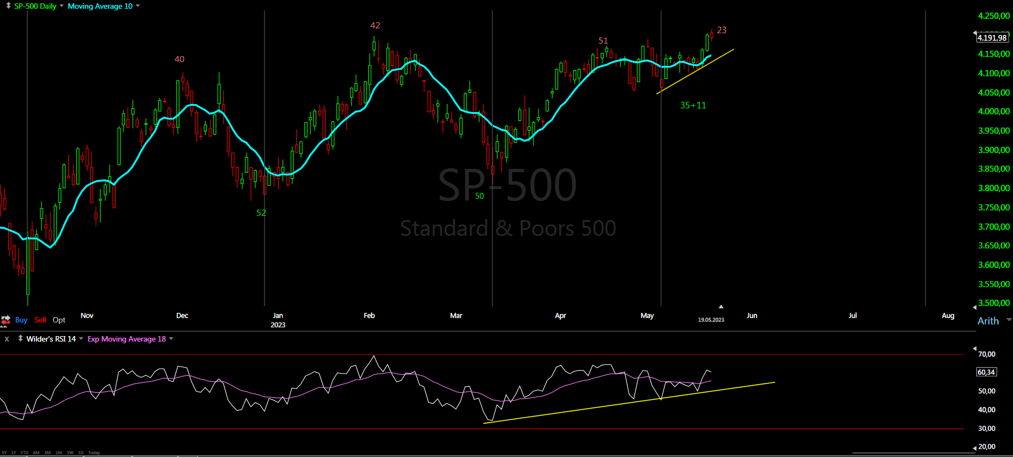
Task: Click the 4.000,00 price axis label
Action: (994, 111)
